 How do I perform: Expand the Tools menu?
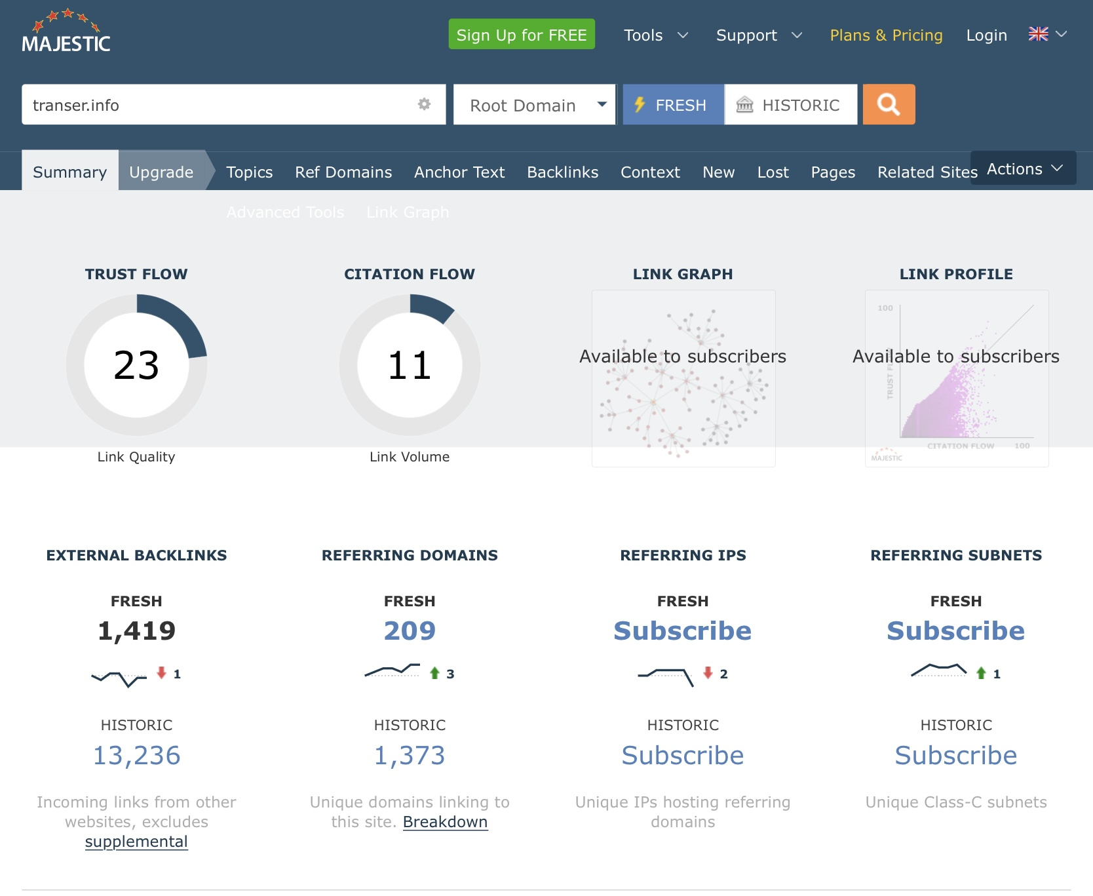(655, 35)
